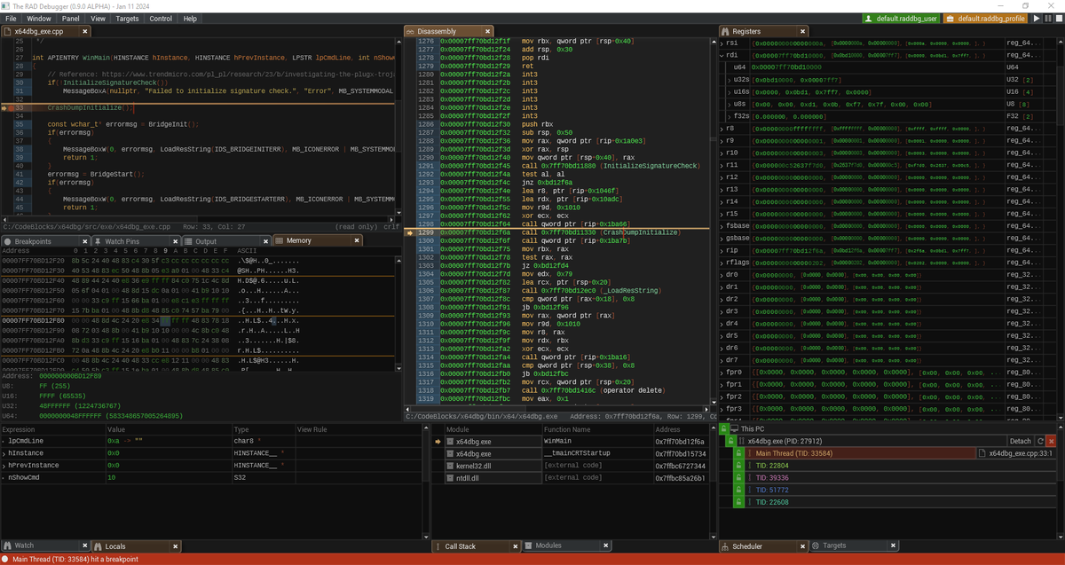Click the restart icon next to Detach

pos(1041,441)
